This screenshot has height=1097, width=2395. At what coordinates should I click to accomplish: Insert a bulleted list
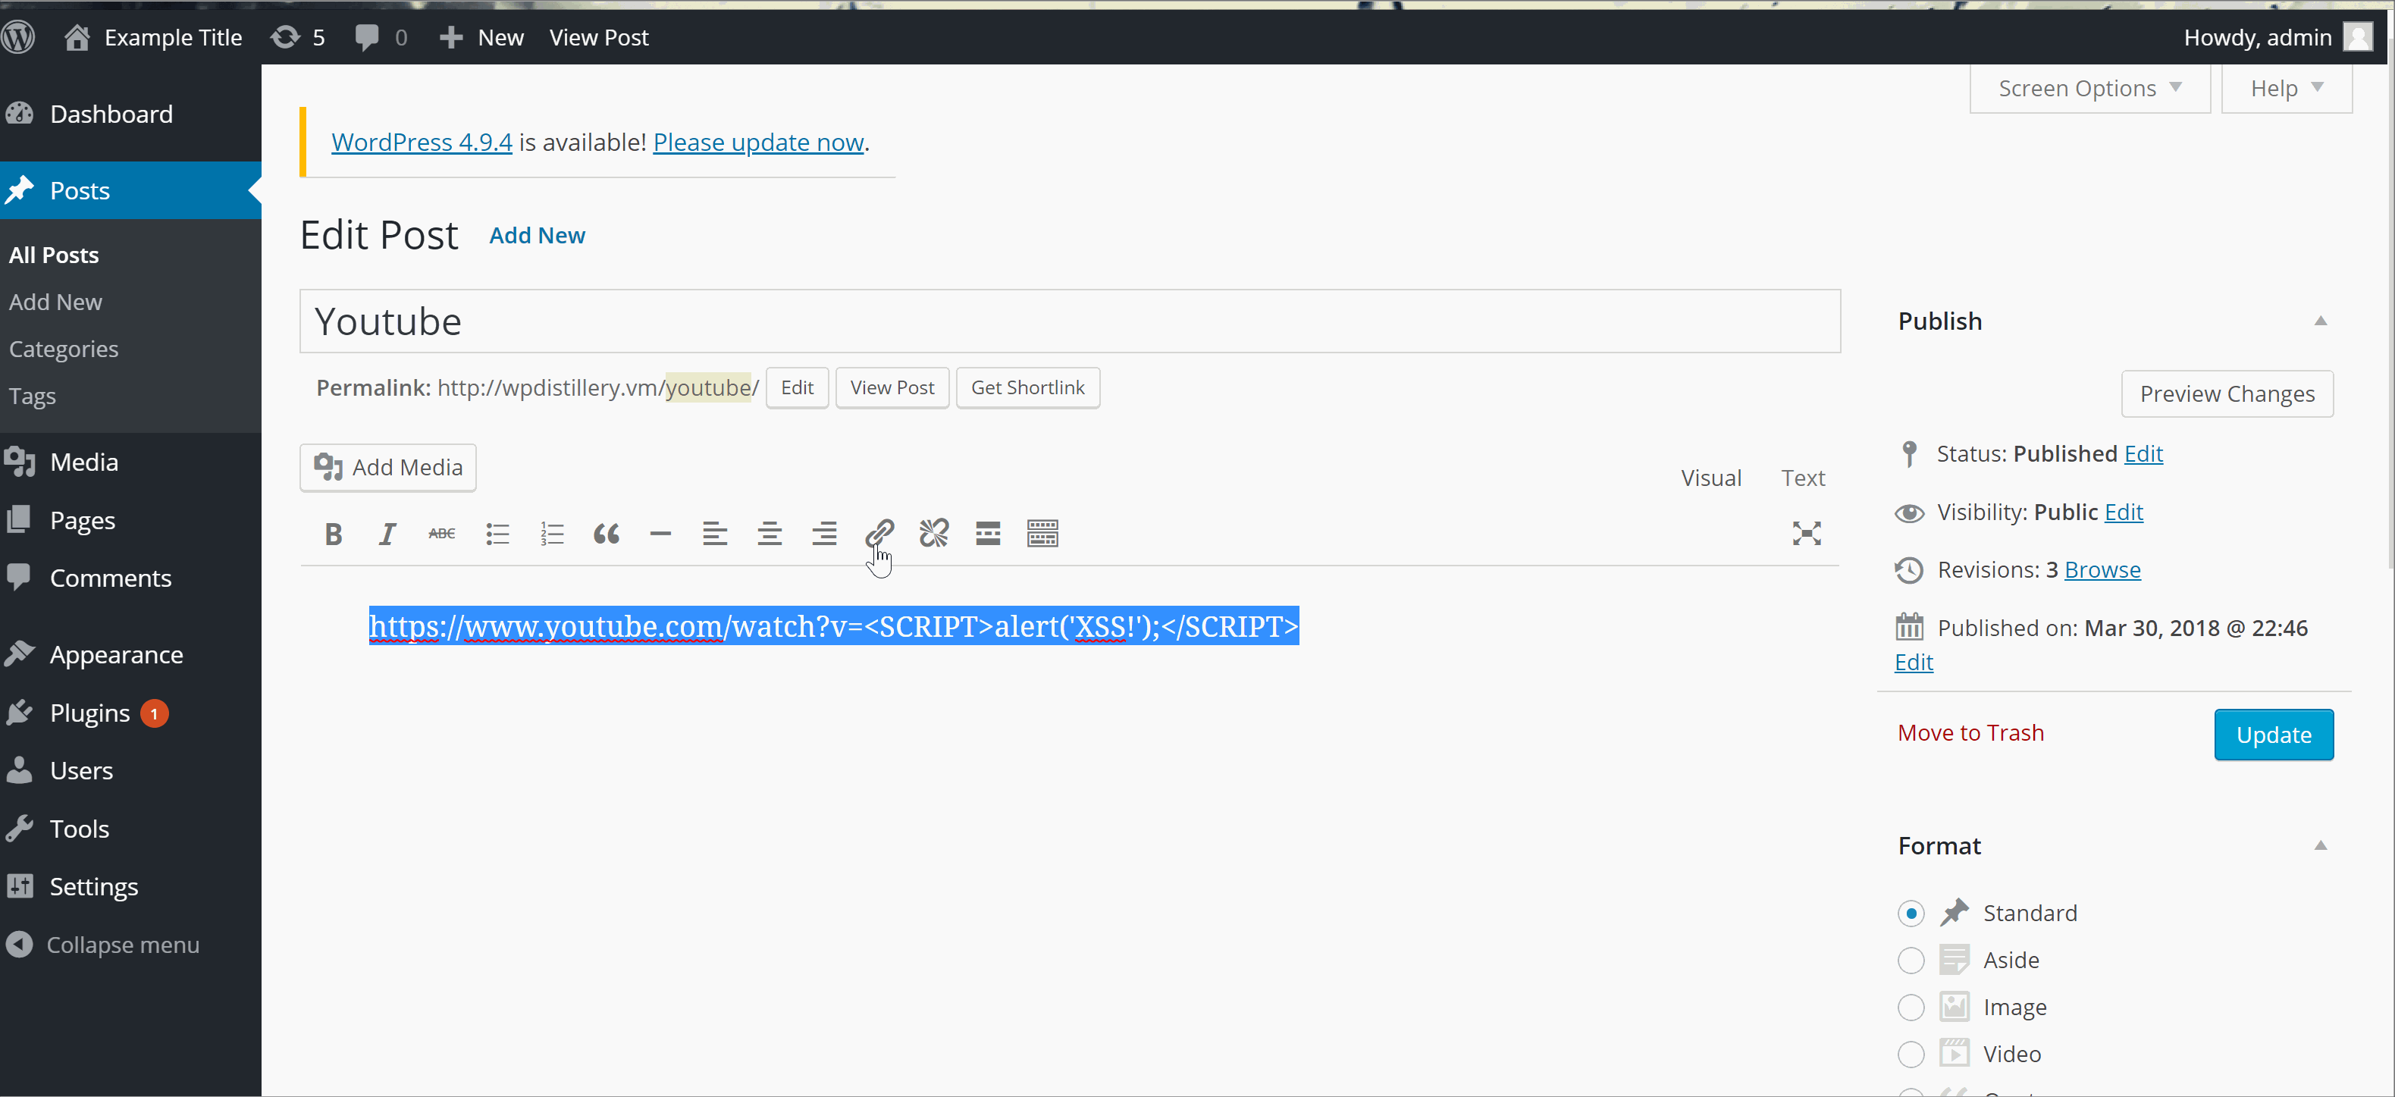coord(497,534)
